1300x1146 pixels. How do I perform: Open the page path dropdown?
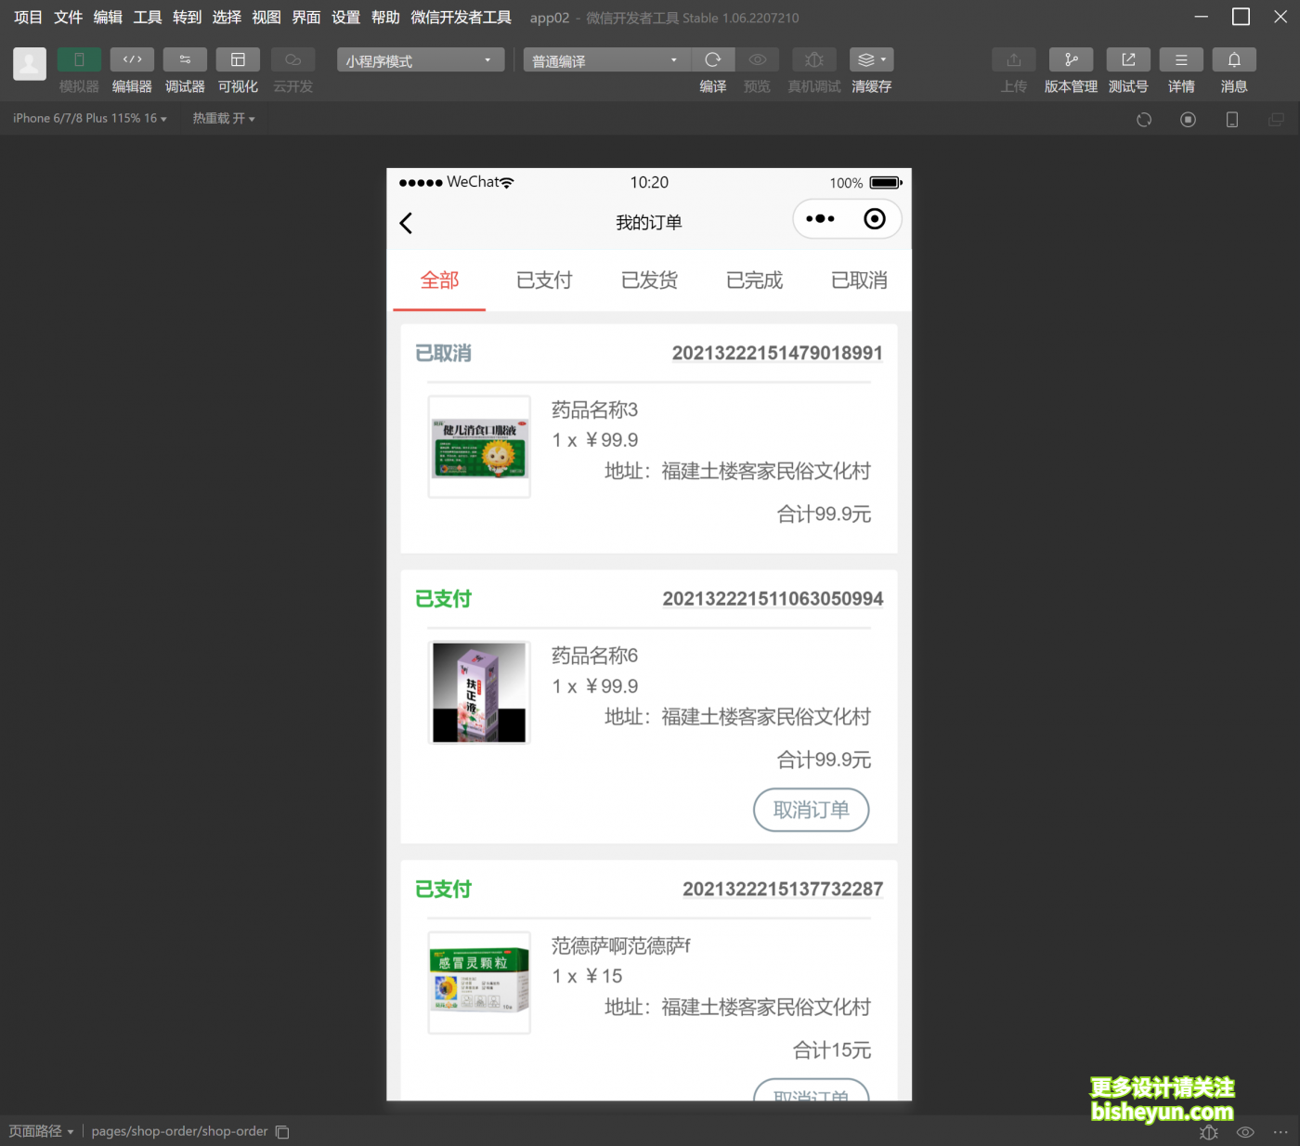pos(41,1131)
